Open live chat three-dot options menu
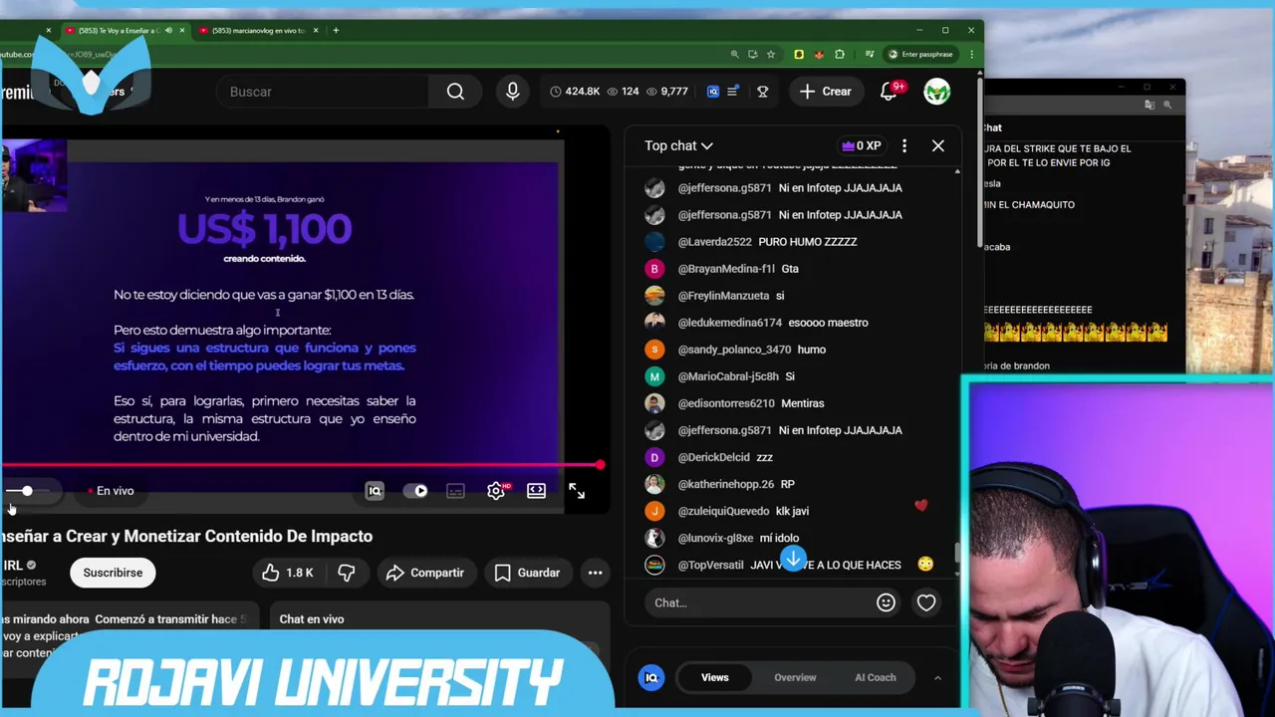 click(904, 145)
